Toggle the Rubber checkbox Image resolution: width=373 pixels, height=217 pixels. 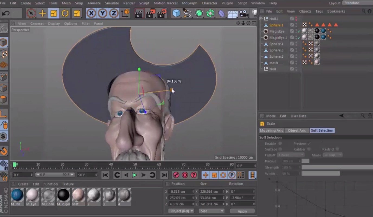click(x=309, y=149)
